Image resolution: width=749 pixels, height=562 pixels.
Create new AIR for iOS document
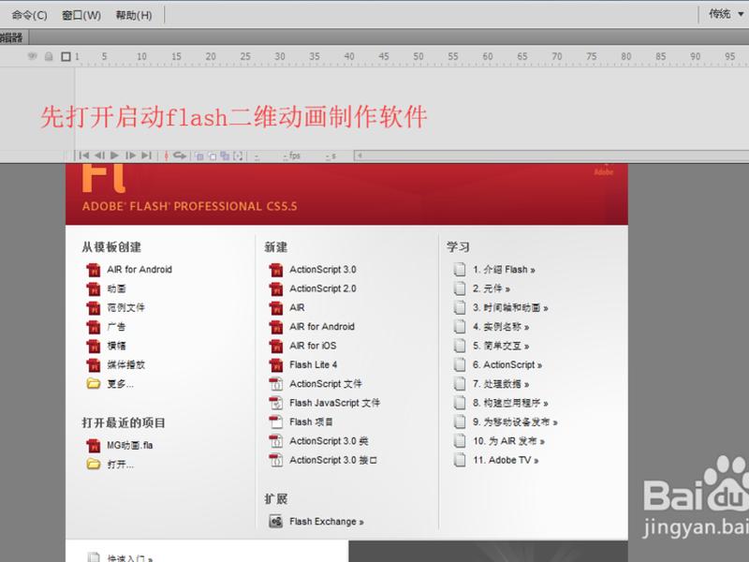[x=313, y=346]
